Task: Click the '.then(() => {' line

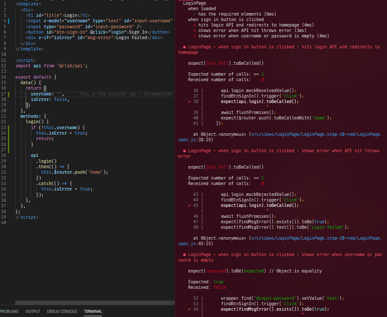Action: click(x=53, y=166)
